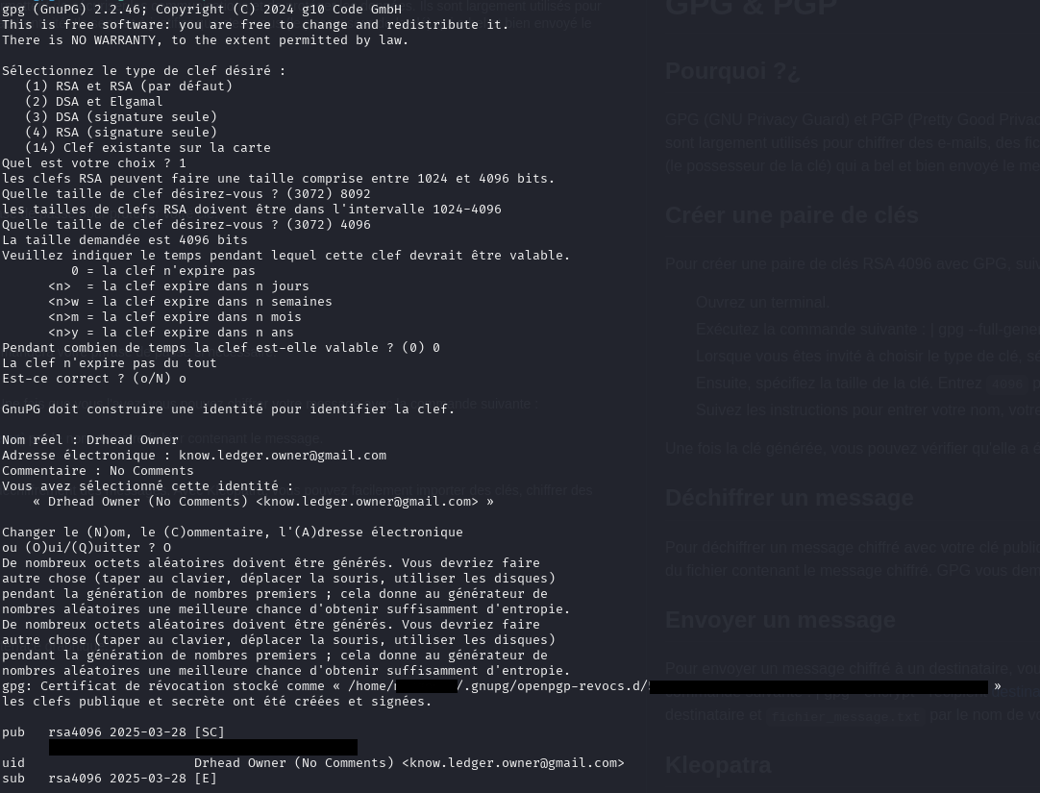Click '<n>w = la clef expire dans n semaines'
This screenshot has height=793, width=1040.
point(189,302)
